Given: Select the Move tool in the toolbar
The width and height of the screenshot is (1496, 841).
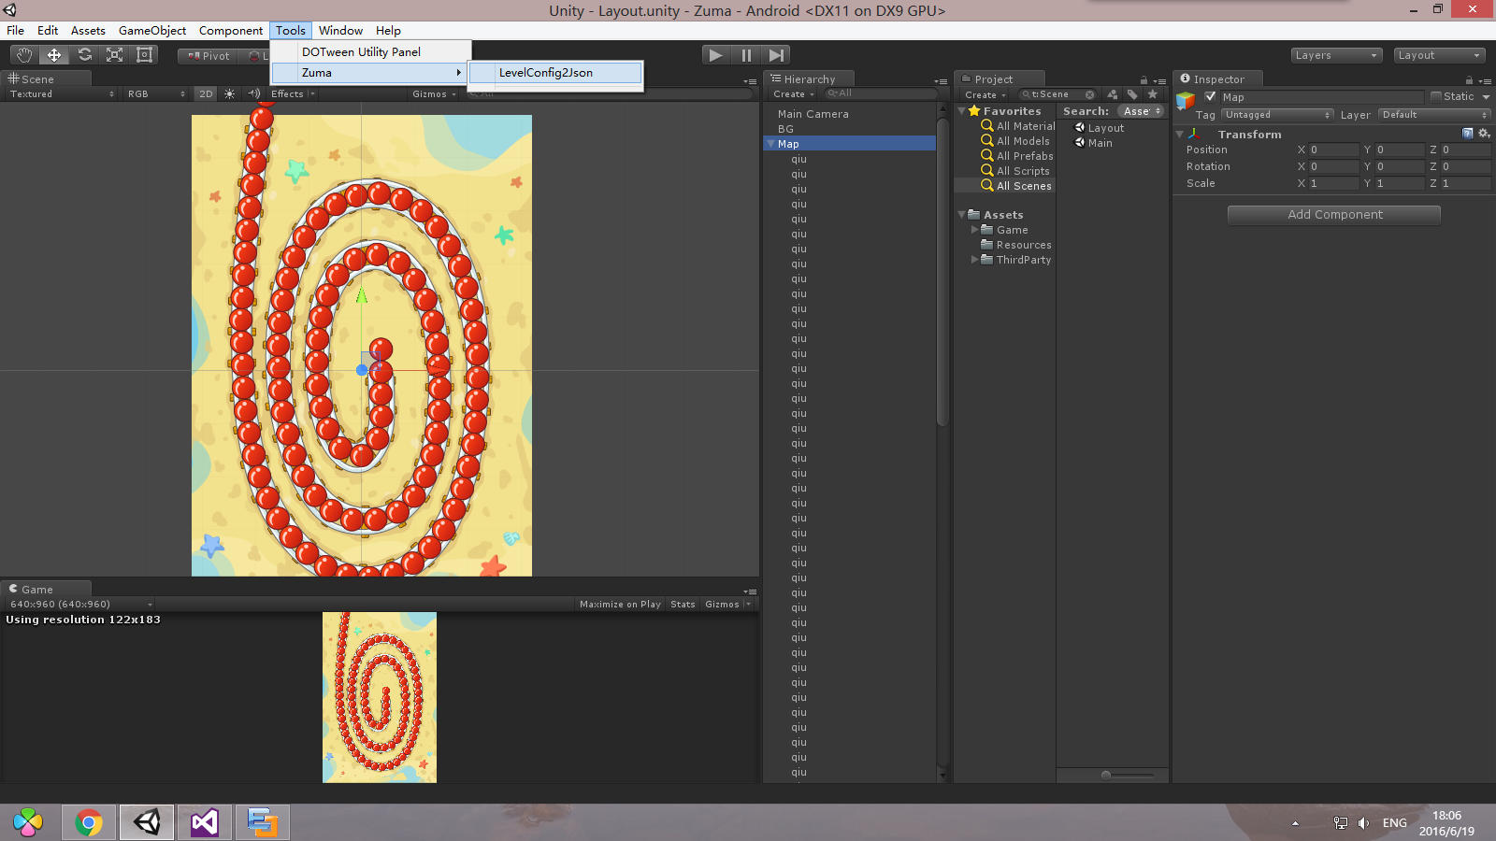Looking at the screenshot, I should 54,55.
